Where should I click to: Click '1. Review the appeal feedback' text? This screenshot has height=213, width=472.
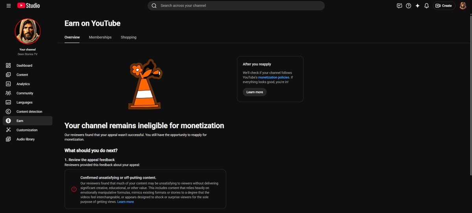pos(90,160)
